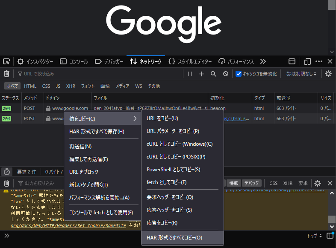Toggle キャッシュを無効化 checkbox
The width and height of the screenshot is (336, 248).
pos(239,74)
